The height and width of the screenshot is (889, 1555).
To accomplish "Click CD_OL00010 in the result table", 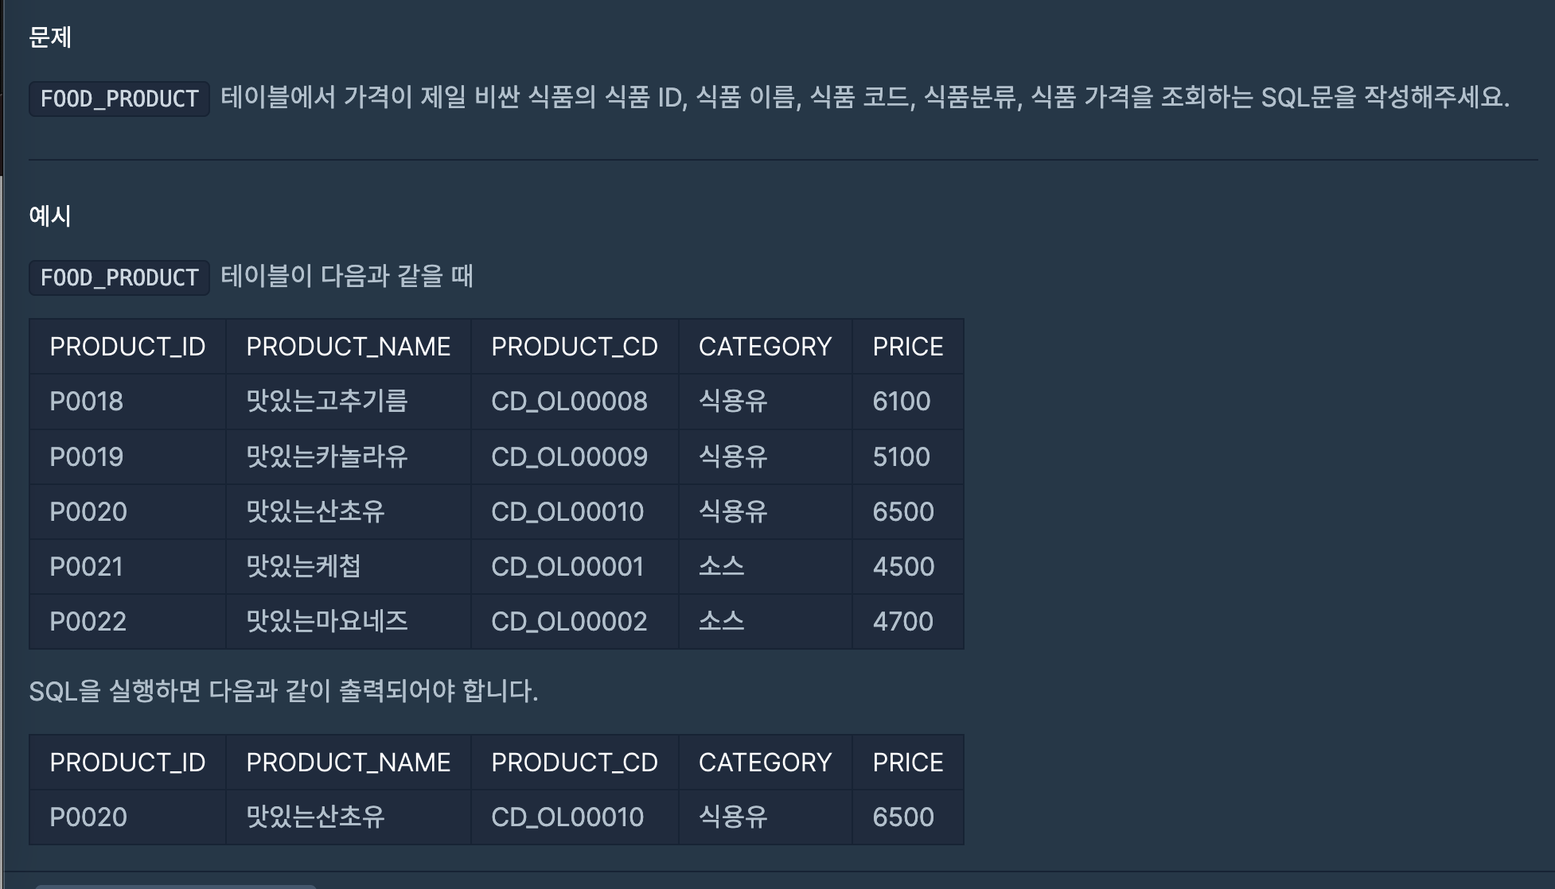I will coord(567,817).
